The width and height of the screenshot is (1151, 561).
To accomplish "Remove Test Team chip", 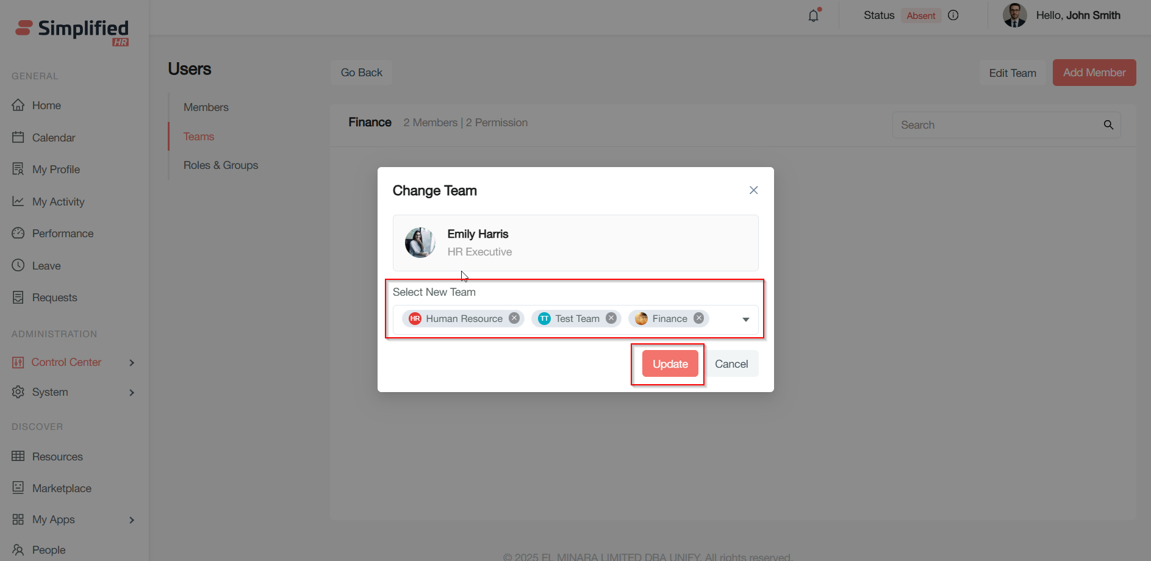I will coord(611,318).
